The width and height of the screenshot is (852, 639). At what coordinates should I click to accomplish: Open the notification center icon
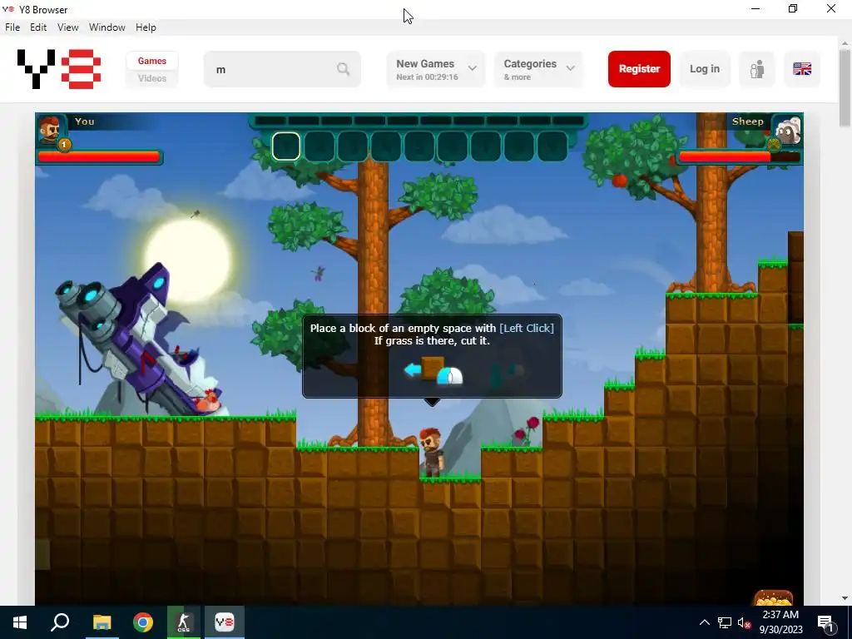[x=826, y=622]
